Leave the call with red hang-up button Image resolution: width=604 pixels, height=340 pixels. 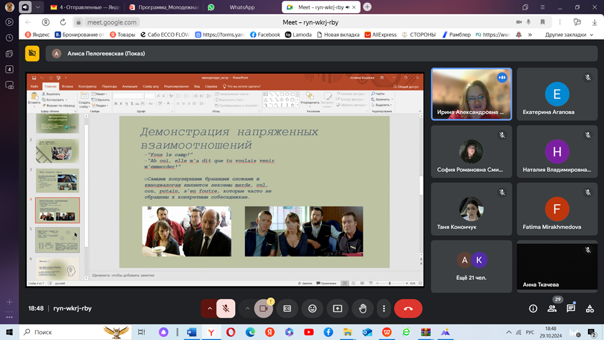point(408,308)
